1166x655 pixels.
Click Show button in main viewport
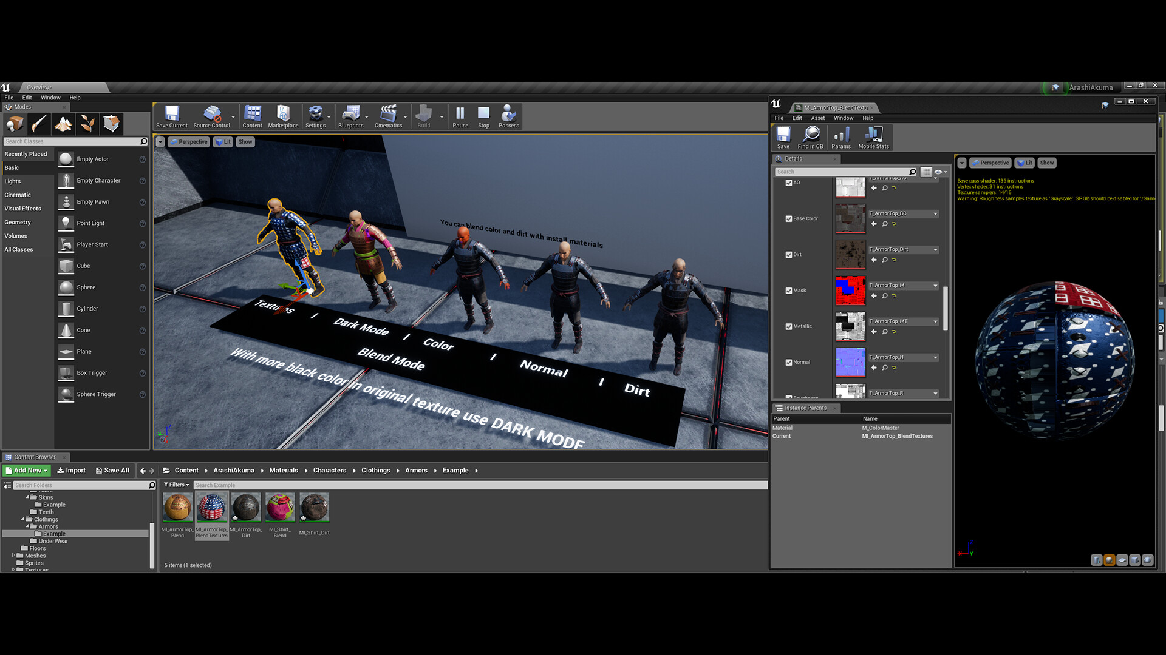click(245, 142)
